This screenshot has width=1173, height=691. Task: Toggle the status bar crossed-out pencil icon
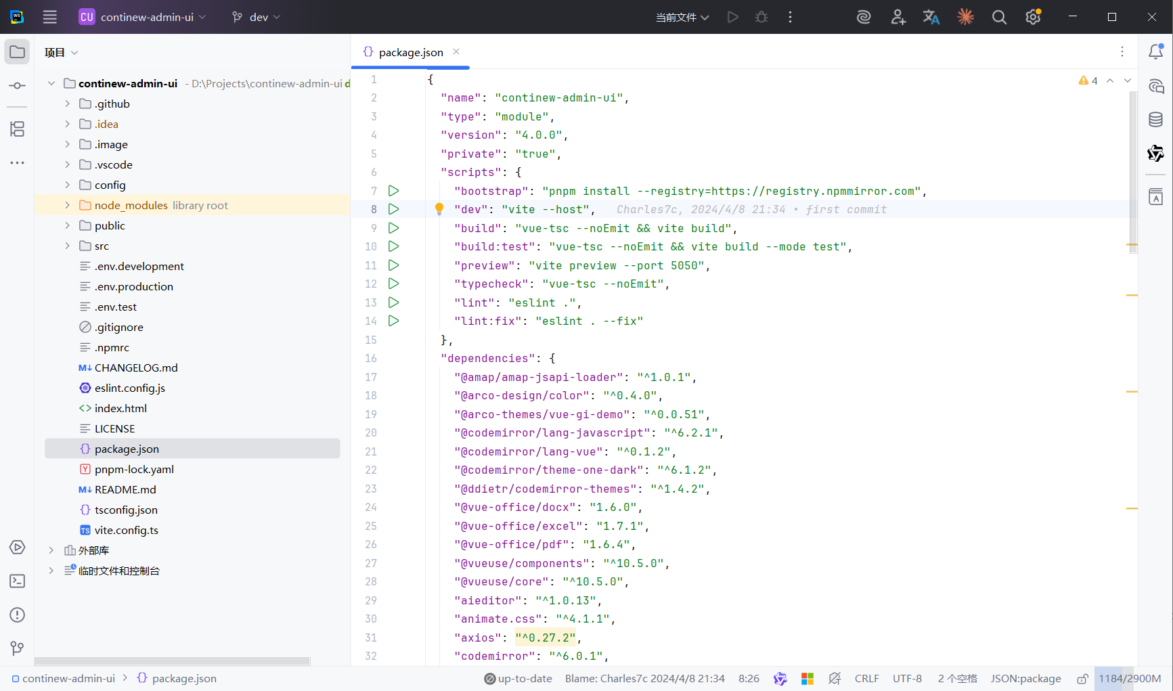coord(835,678)
